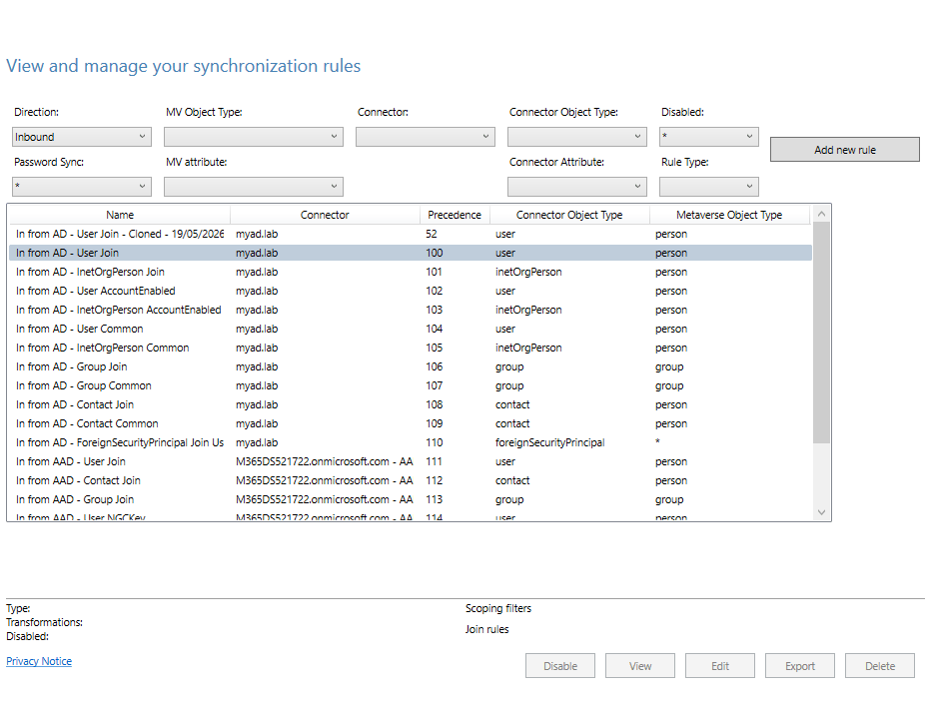The height and width of the screenshot is (712, 928).
Task: Click the Export button
Action: (799, 666)
